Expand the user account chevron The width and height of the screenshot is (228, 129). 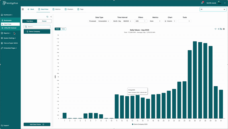click(225, 3)
